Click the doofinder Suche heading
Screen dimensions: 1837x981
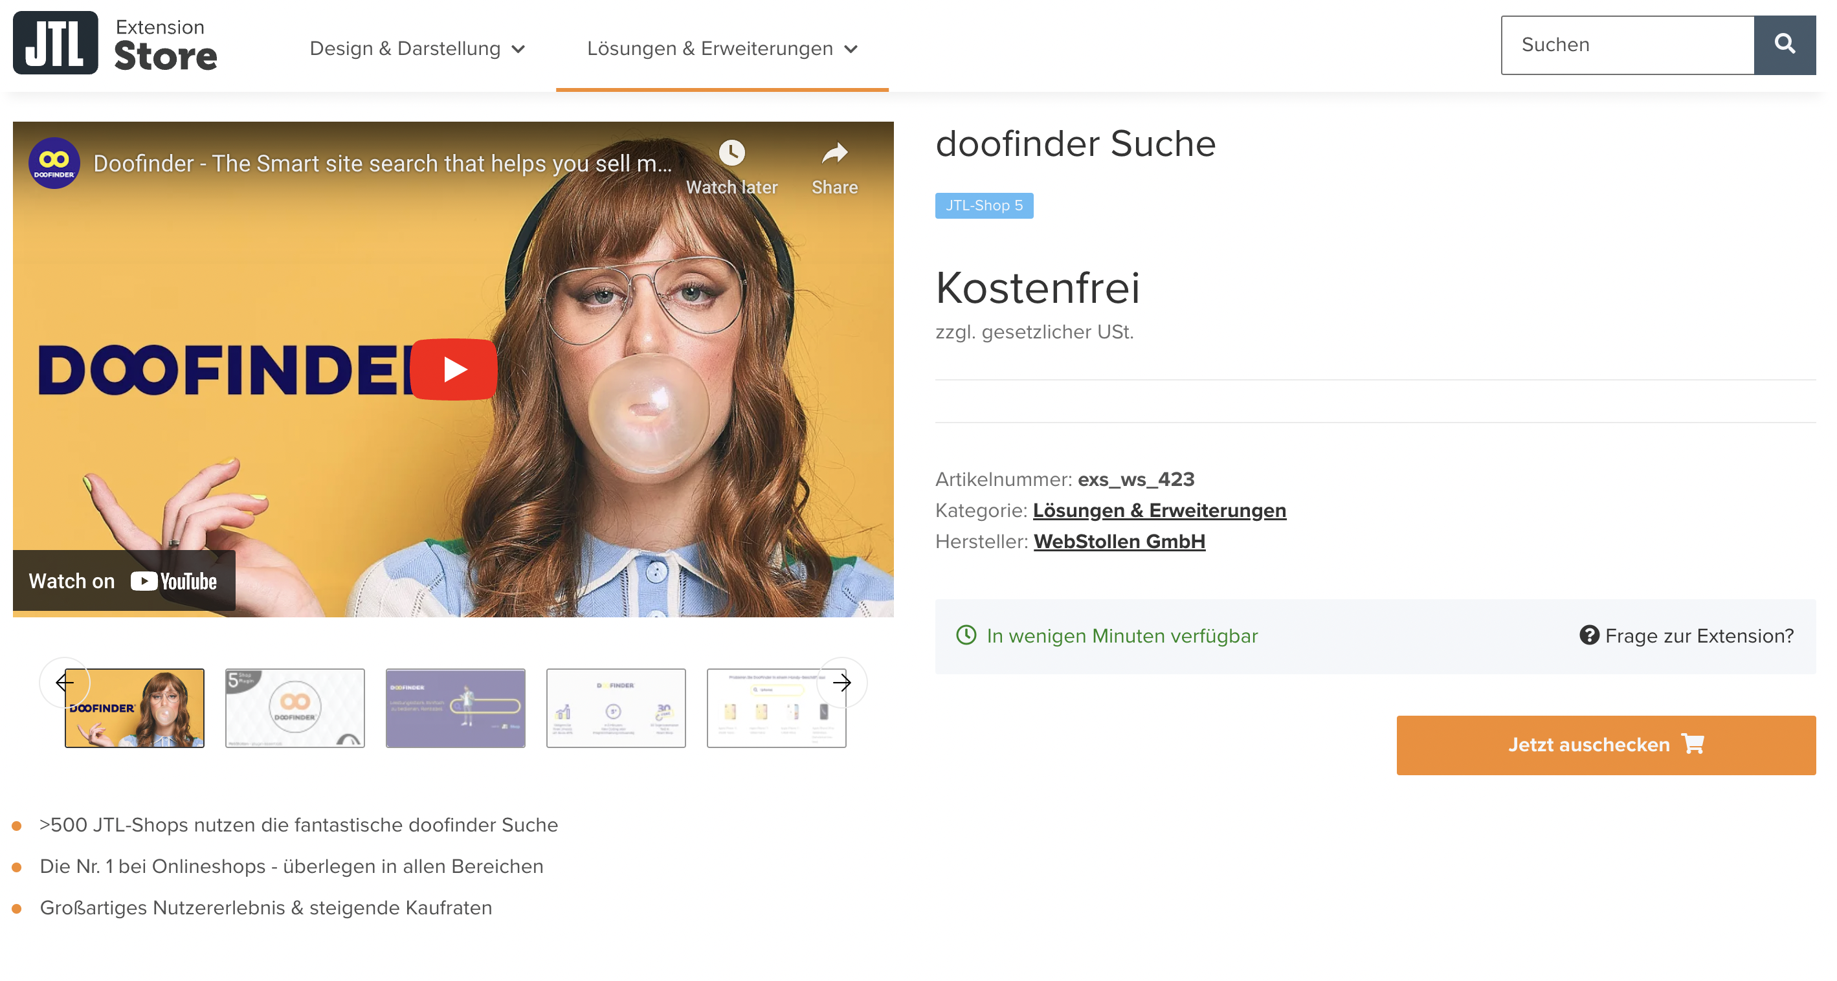(x=1075, y=143)
